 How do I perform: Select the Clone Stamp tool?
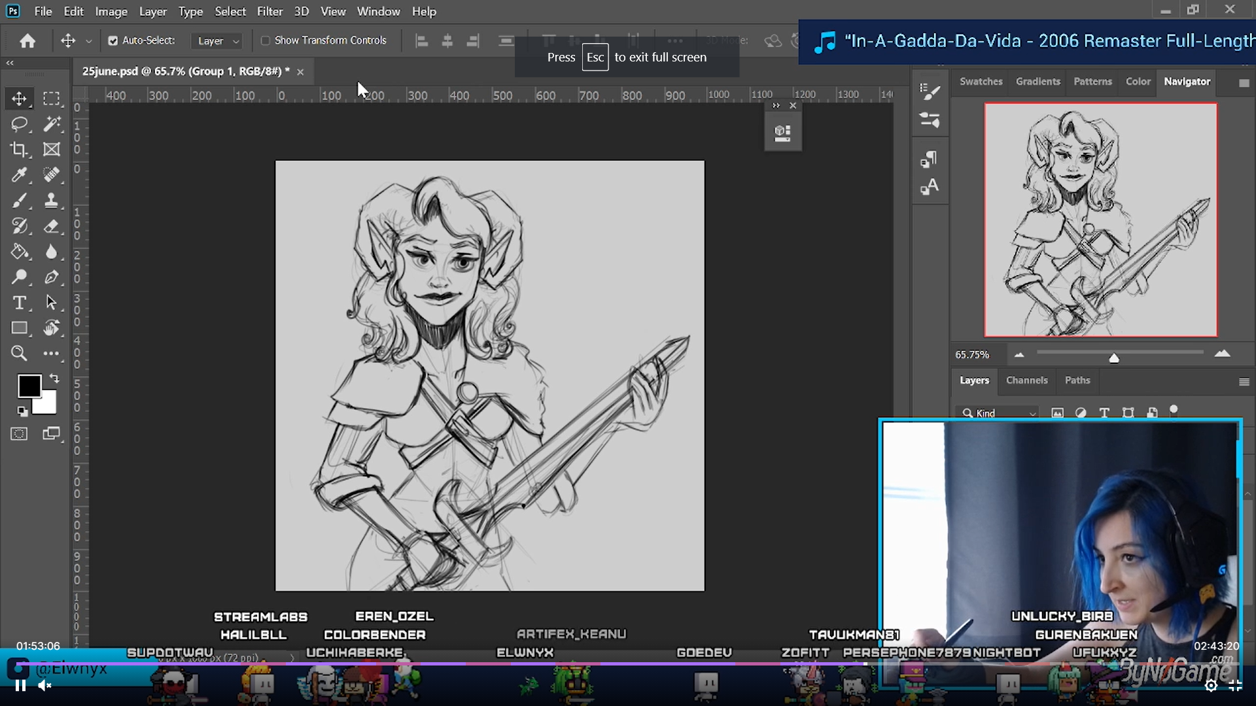(x=51, y=200)
